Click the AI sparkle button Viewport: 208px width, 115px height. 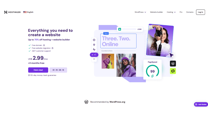[94, 55]
